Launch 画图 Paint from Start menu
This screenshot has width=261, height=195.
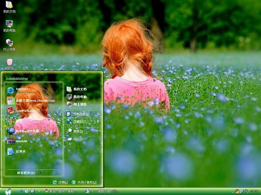pos(15,121)
